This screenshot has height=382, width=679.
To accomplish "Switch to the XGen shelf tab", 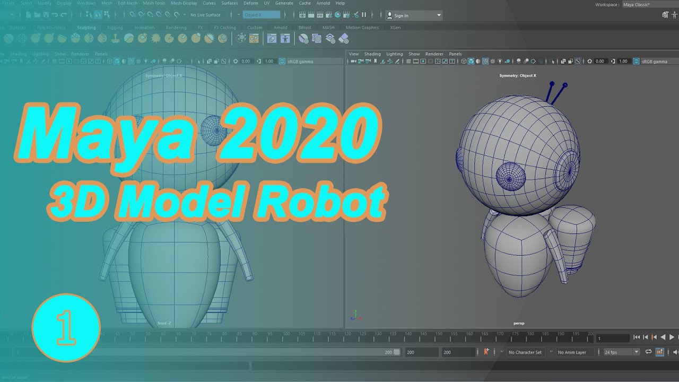I will tap(395, 28).
